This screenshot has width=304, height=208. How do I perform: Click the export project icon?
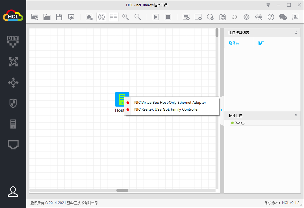[x=71, y=17]
